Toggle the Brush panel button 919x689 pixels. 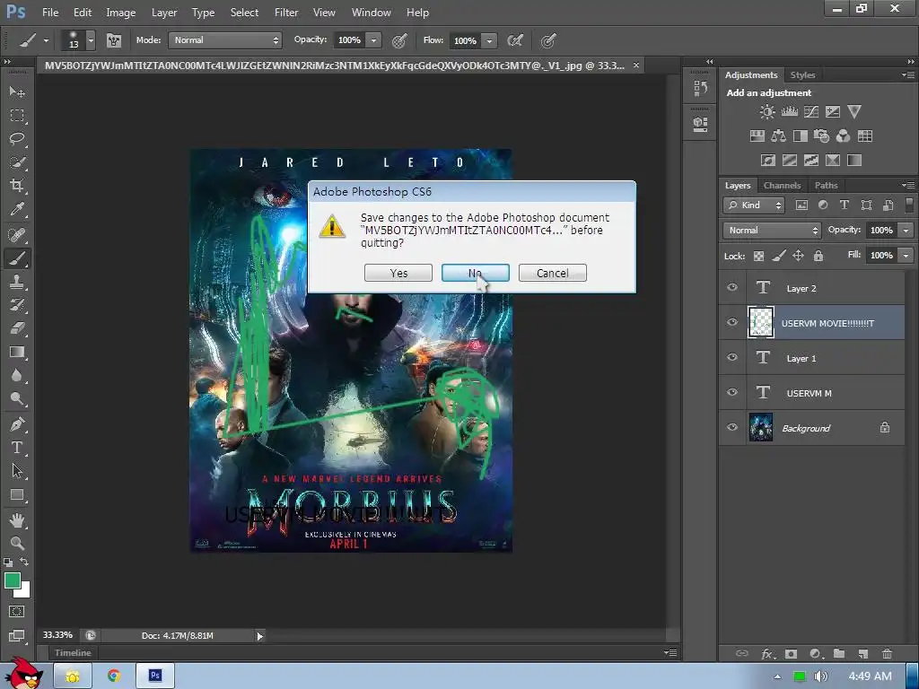point(114,40)
